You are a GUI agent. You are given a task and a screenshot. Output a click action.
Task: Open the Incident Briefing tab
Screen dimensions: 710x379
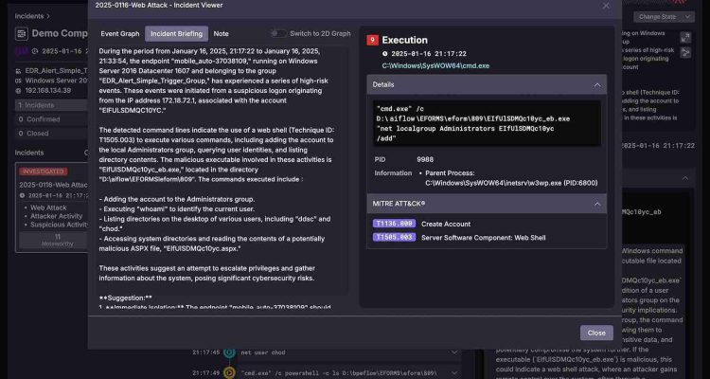click(x=177, y=33)
